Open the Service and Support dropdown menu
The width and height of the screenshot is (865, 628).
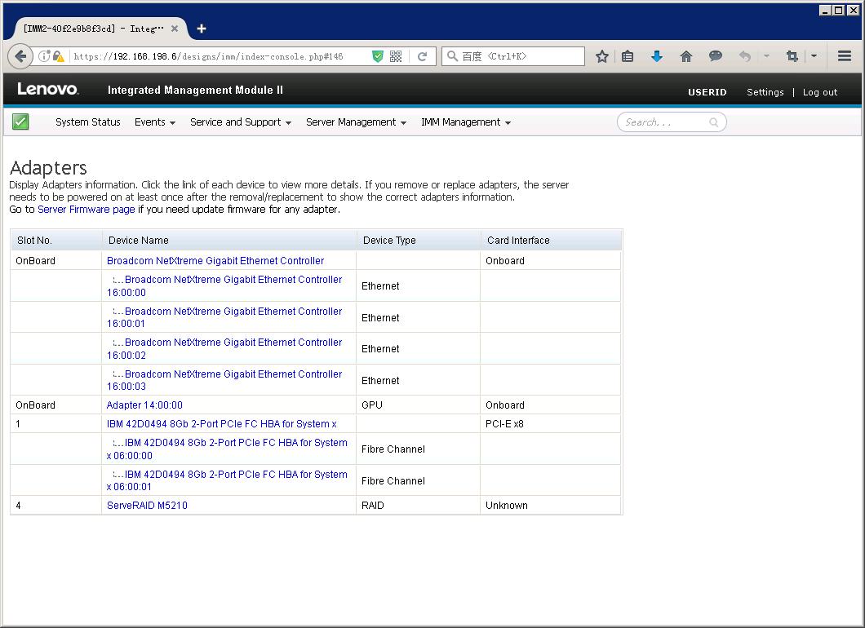(241, 122)
